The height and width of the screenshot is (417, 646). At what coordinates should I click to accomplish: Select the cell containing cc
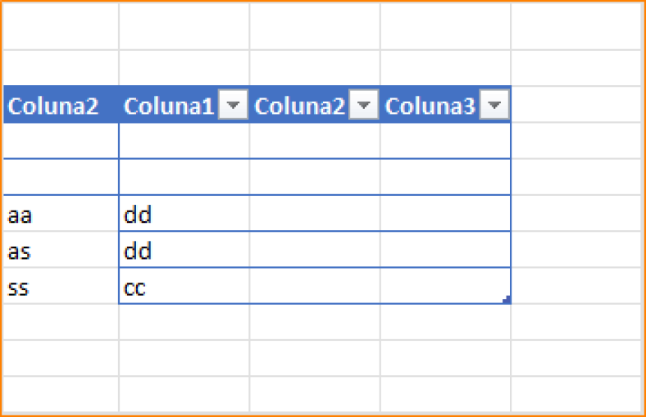coord(184,286)
